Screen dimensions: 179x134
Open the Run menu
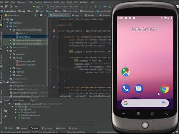click(63, 2)
